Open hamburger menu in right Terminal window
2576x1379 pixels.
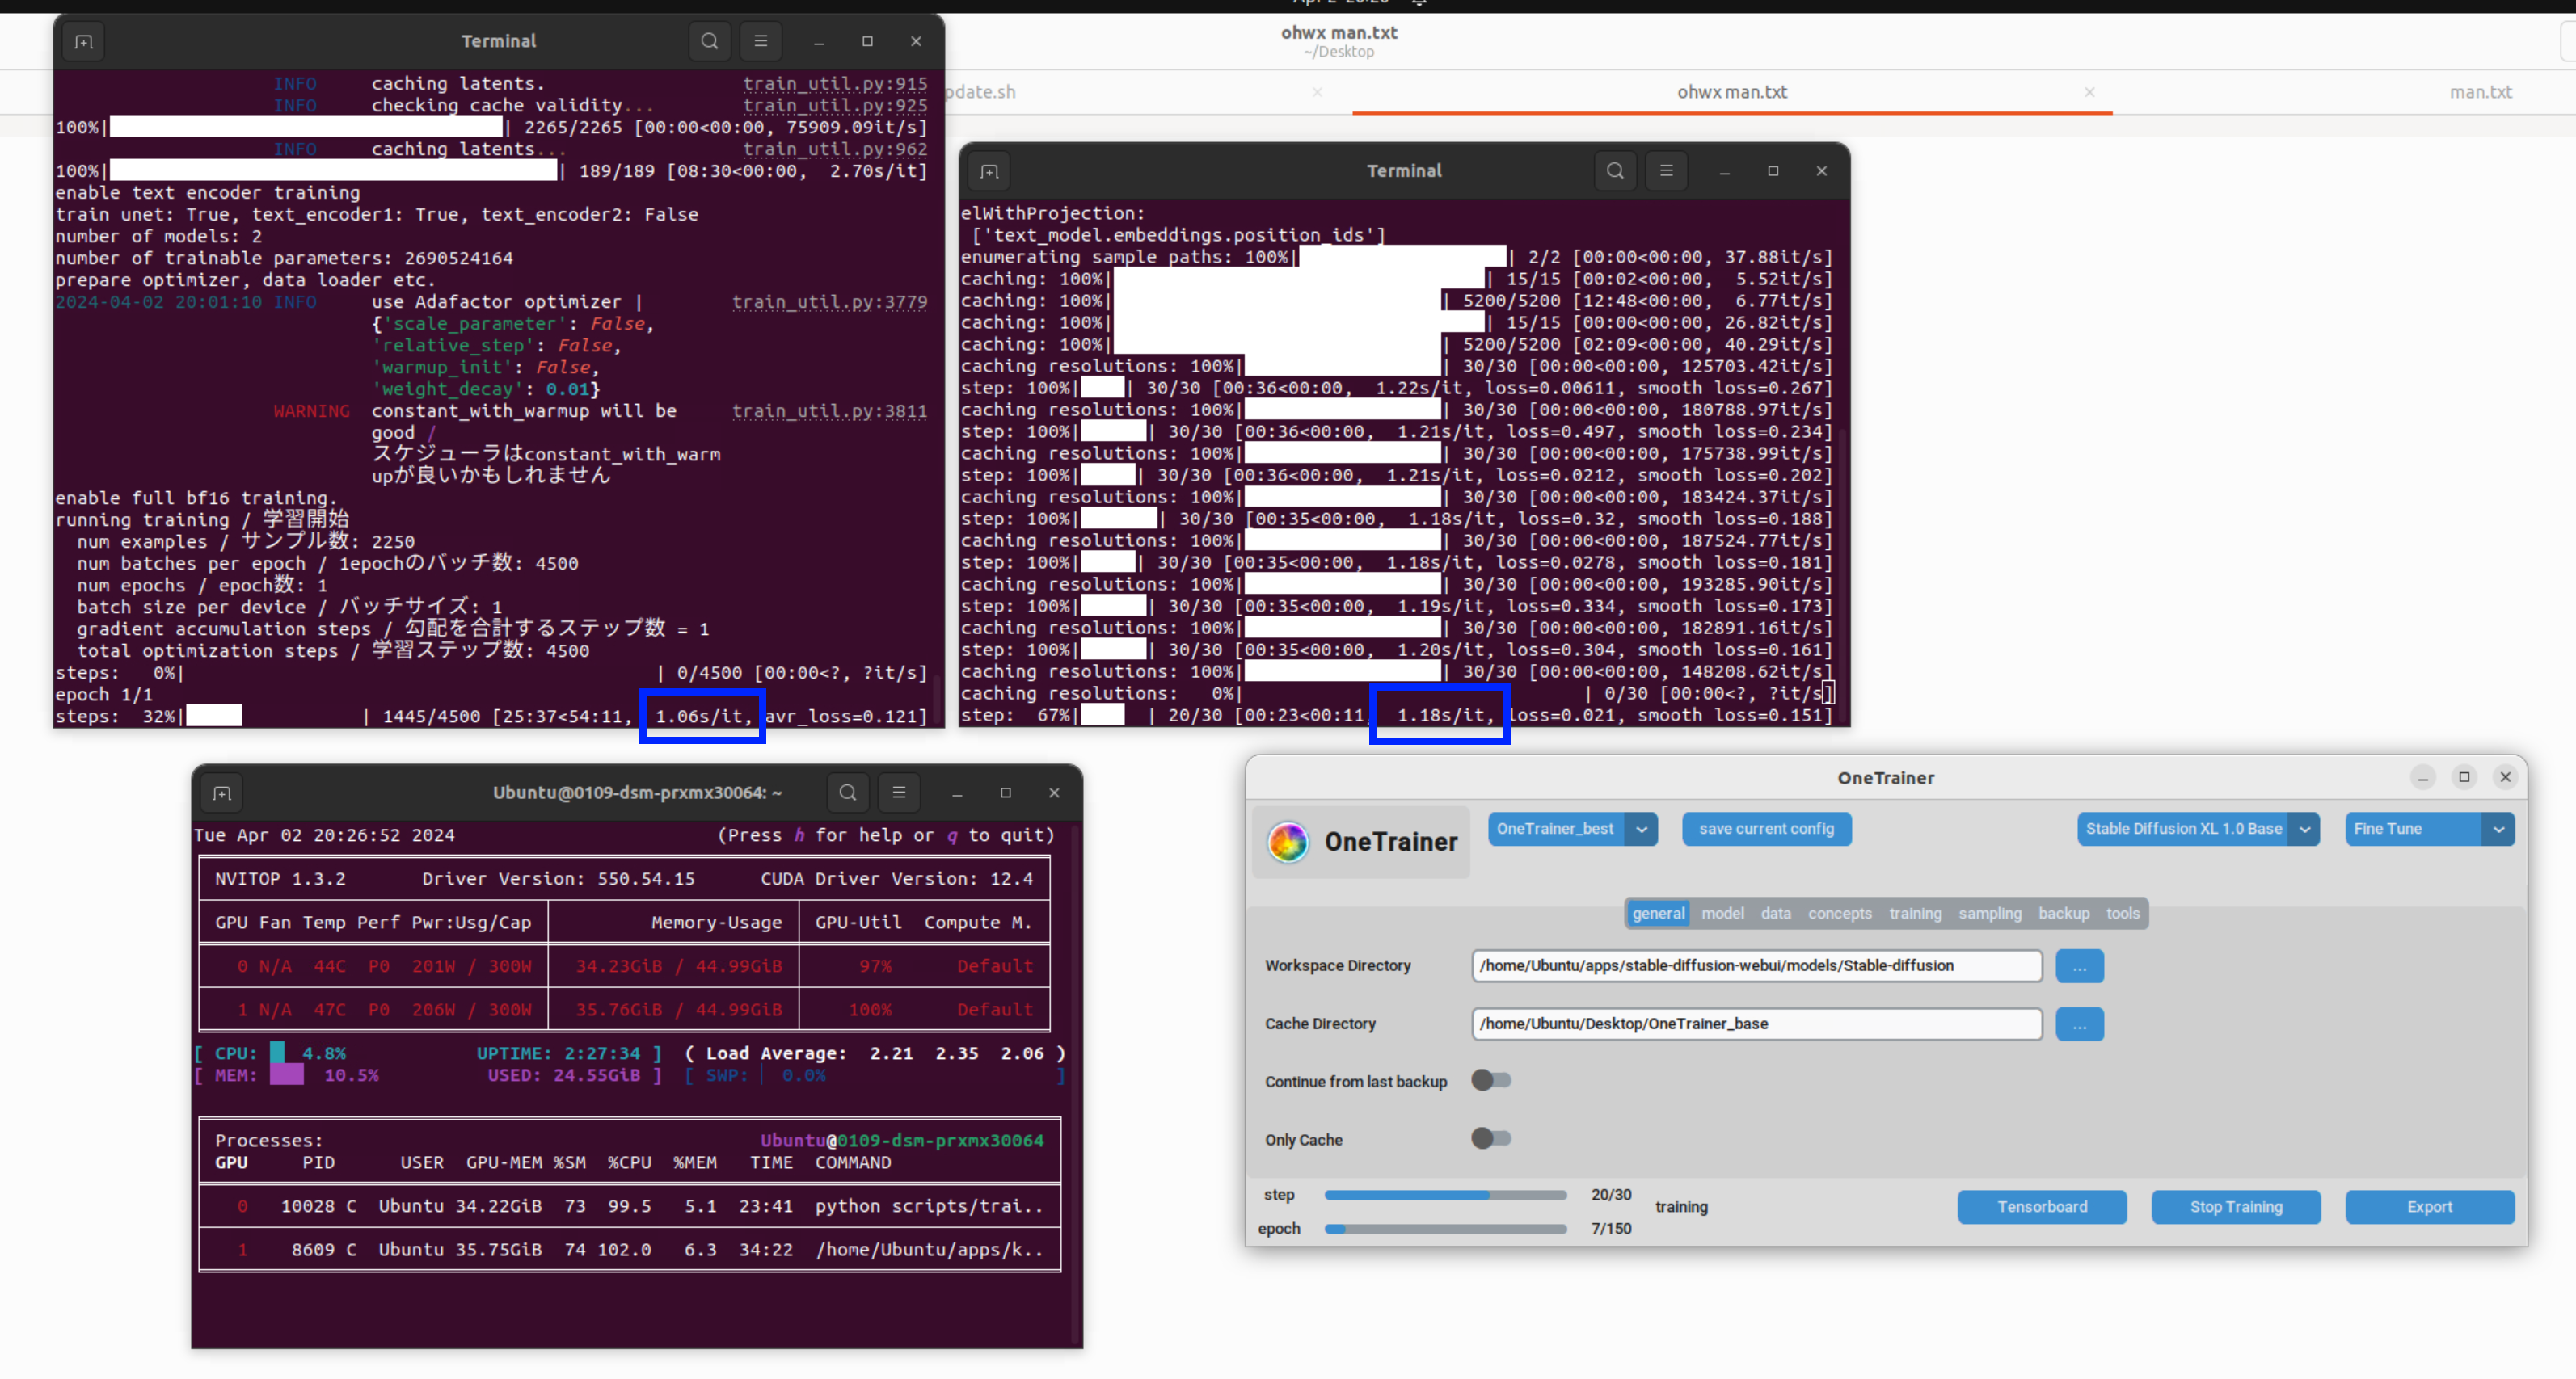tap(1666, 171)
